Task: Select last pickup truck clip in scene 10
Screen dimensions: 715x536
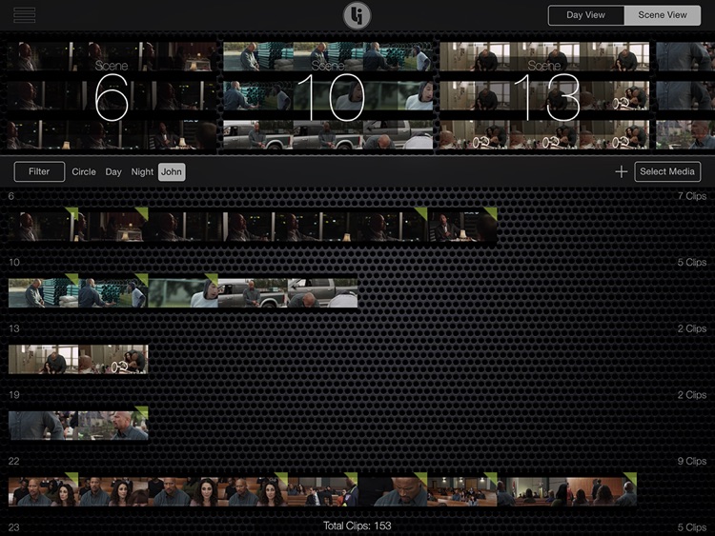Action: (323, 293)
